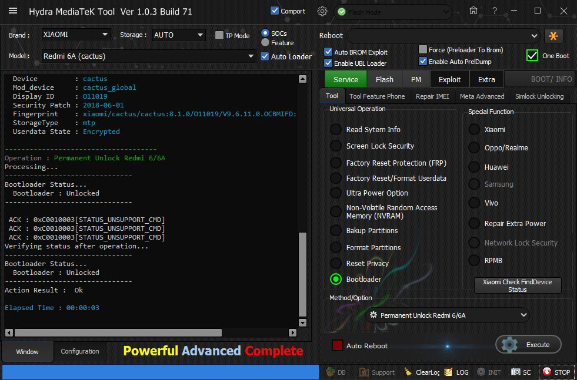Open the BOOT/ INFO tab

click(x=540, y=79)
